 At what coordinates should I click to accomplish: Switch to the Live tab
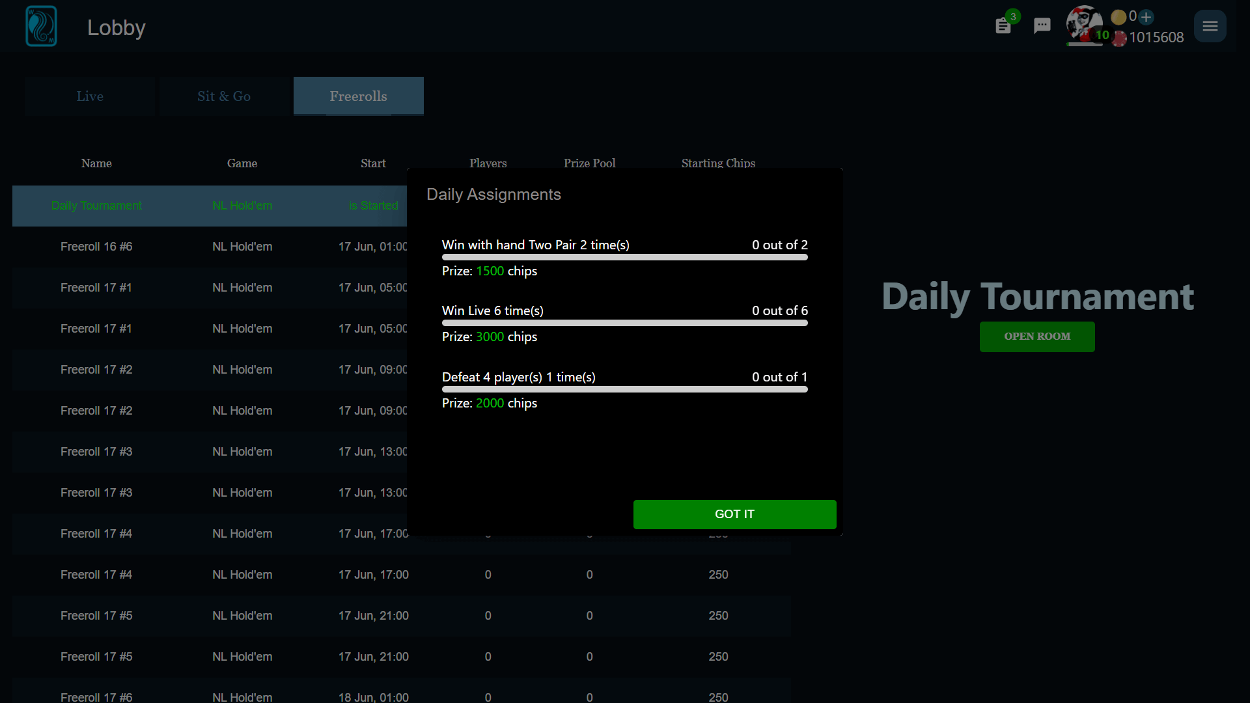click(x=90, y=96)
